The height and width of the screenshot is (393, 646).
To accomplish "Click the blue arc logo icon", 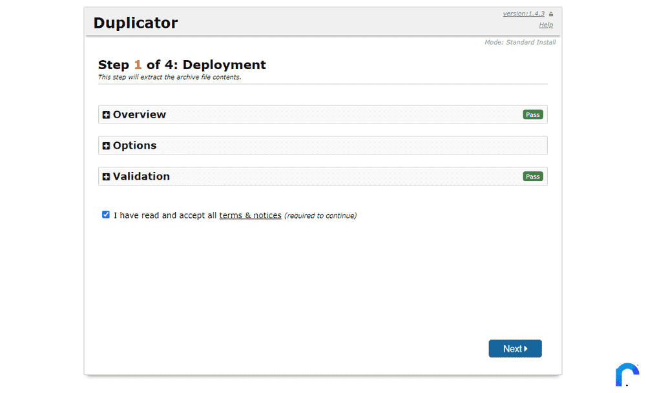I will tap(627, 374).
